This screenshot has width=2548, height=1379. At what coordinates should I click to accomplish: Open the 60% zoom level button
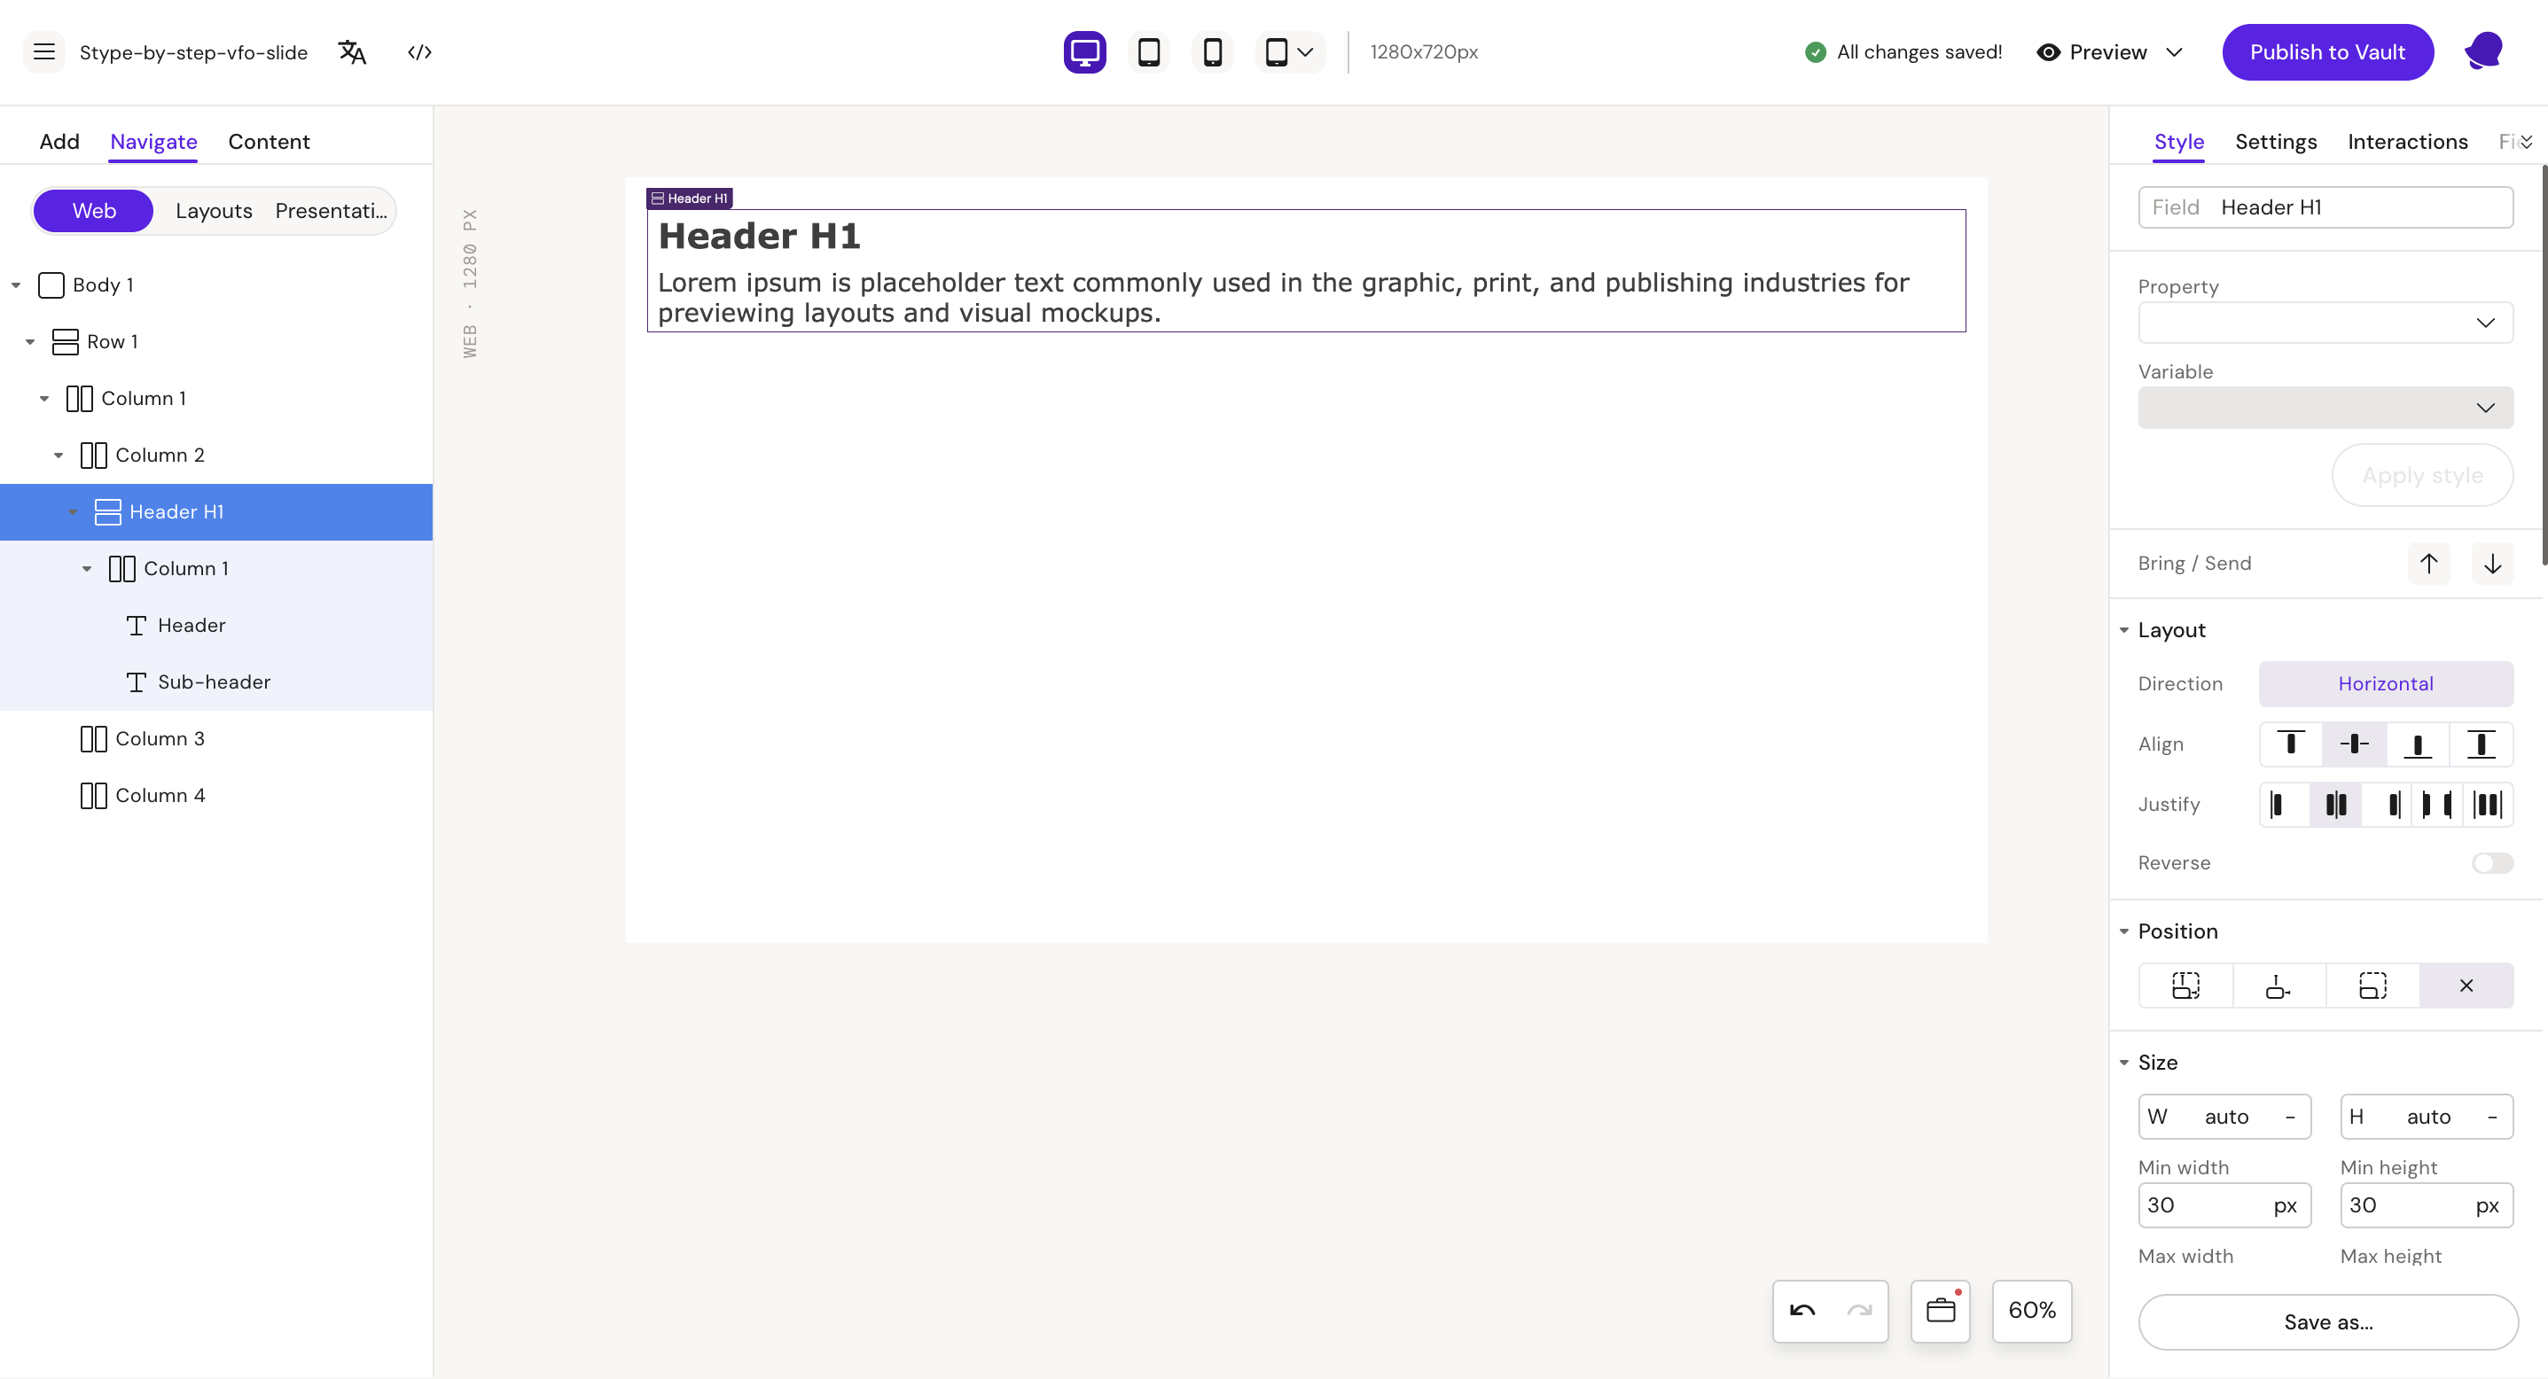click(2032, 1311)
